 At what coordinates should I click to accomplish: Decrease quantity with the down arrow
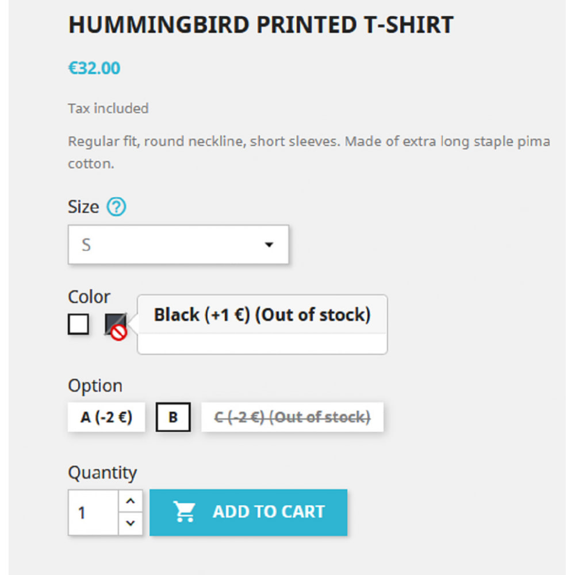point(131,523)
